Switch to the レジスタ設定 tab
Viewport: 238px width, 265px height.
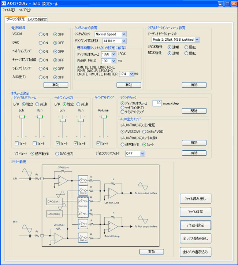[37, 19]
